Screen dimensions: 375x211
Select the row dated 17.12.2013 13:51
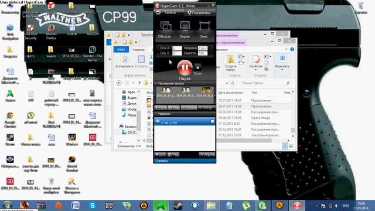pos(254,135)
